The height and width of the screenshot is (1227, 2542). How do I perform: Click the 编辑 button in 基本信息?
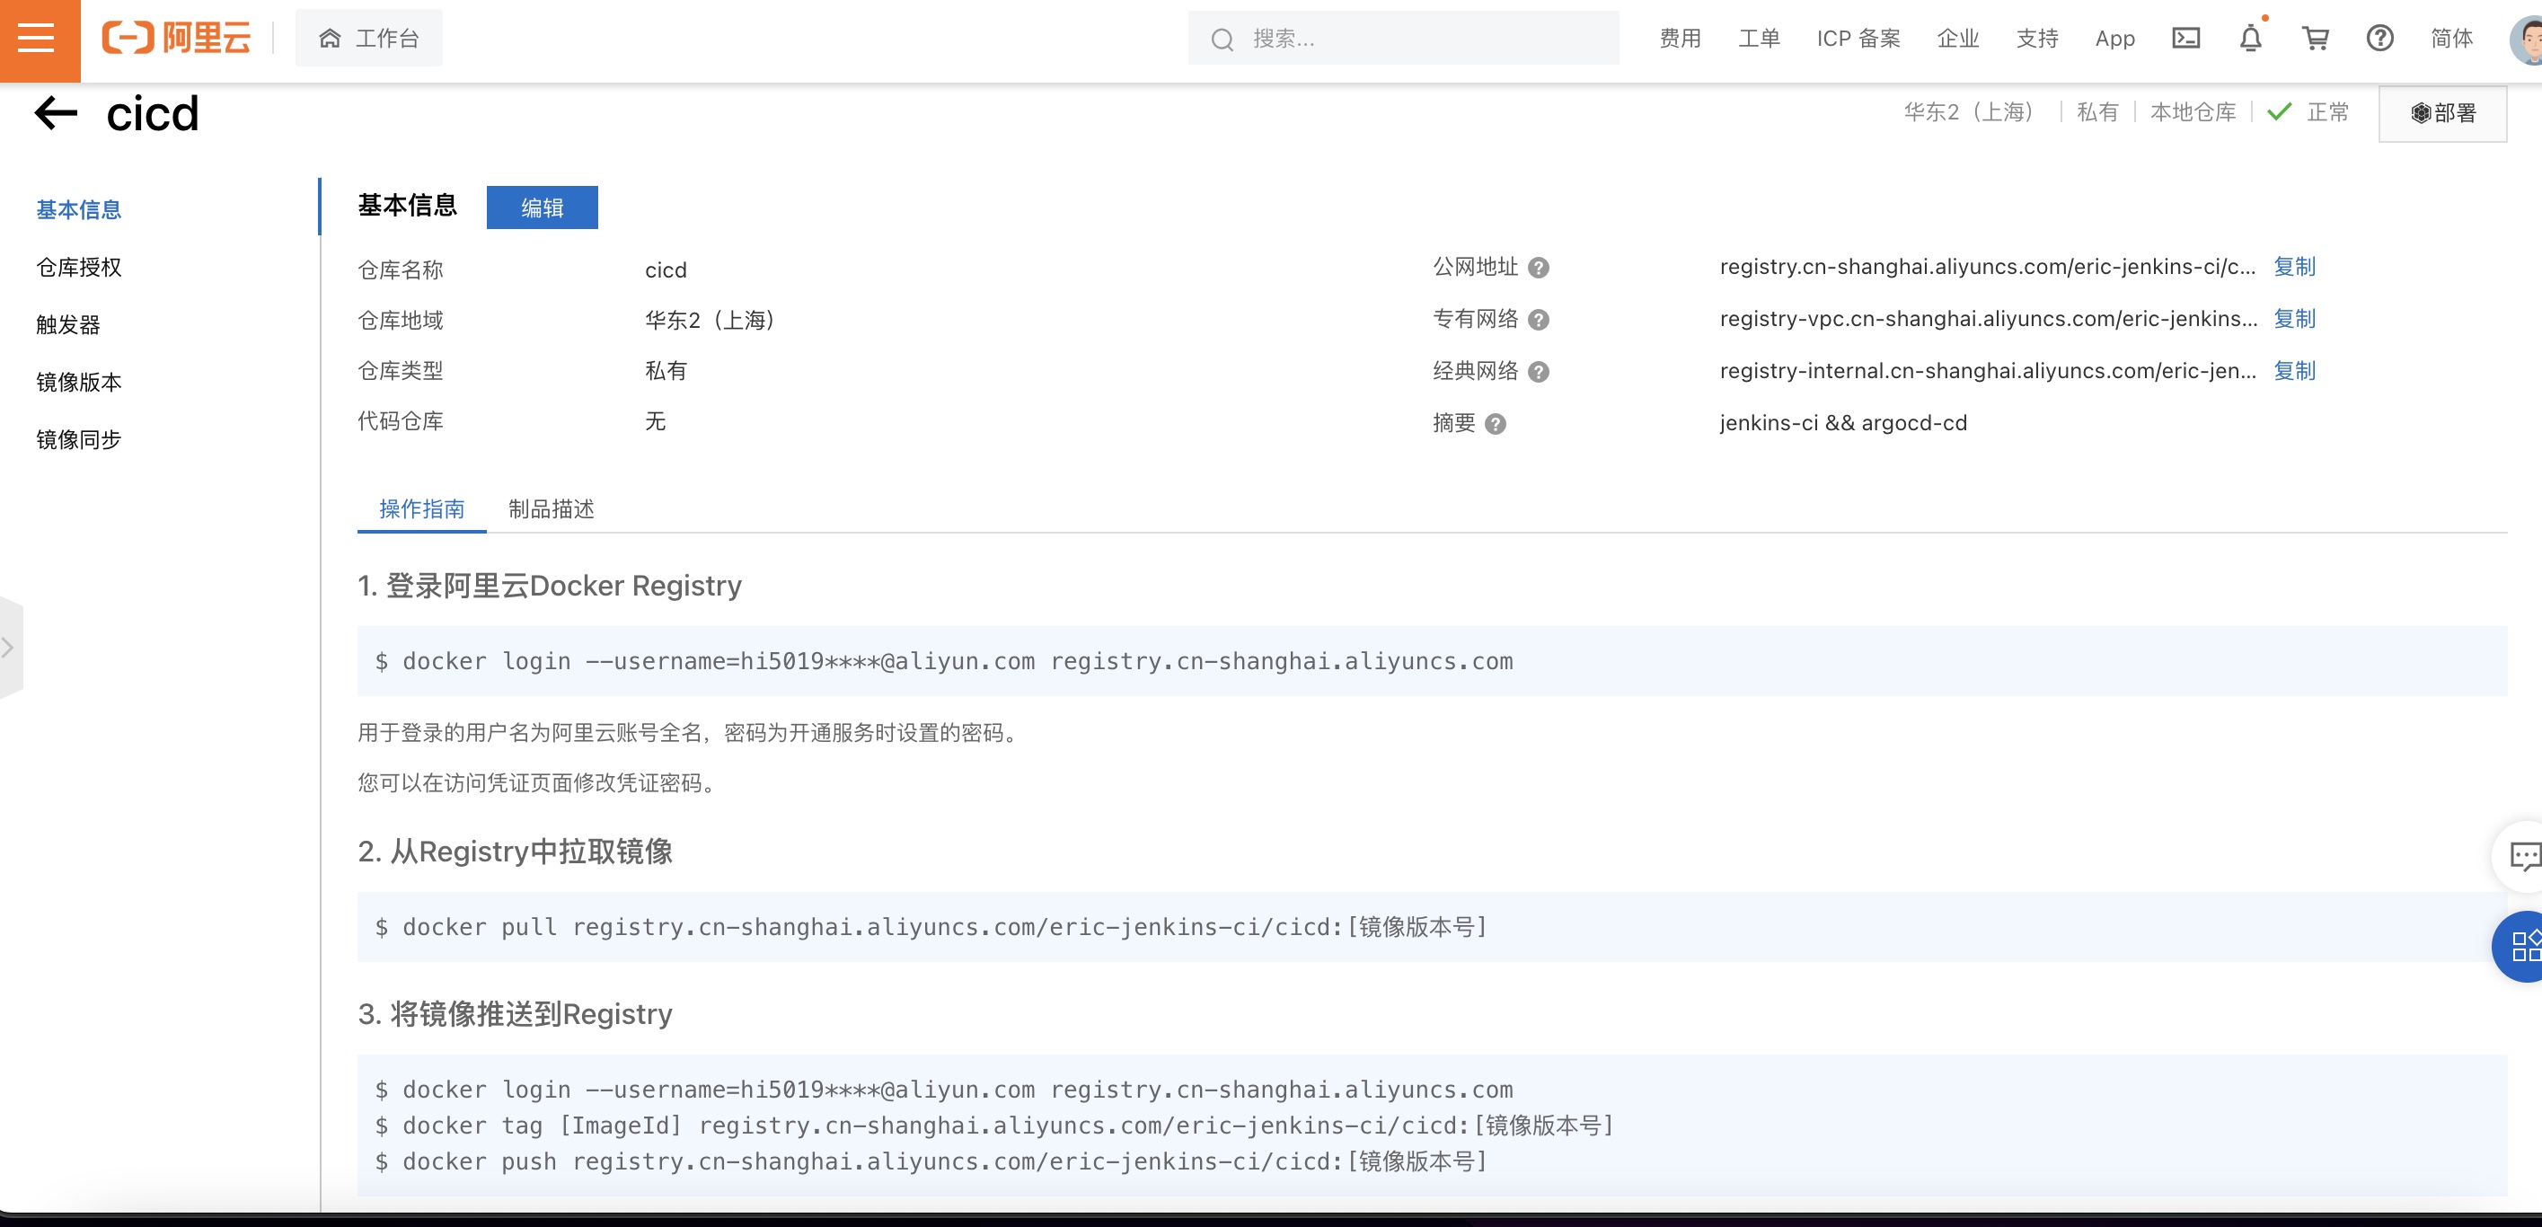click(542, 207)
